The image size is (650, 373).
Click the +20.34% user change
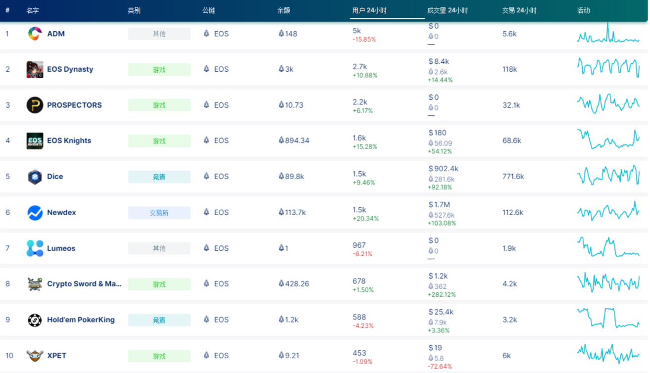(x=366, y=218)
